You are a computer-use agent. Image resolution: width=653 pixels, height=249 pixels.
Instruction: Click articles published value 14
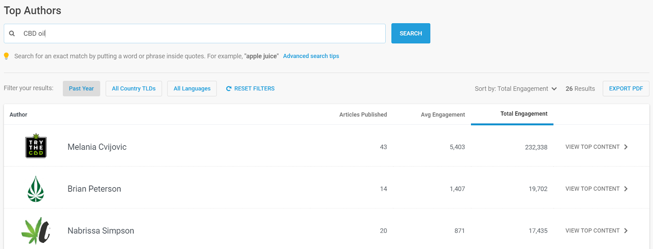pyautogui.click(x=383, y=189)
